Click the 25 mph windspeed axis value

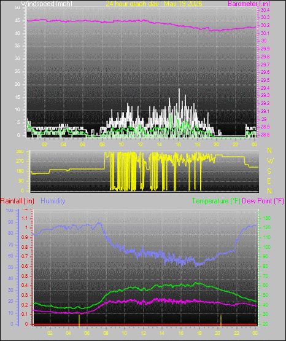pos(17,71)
